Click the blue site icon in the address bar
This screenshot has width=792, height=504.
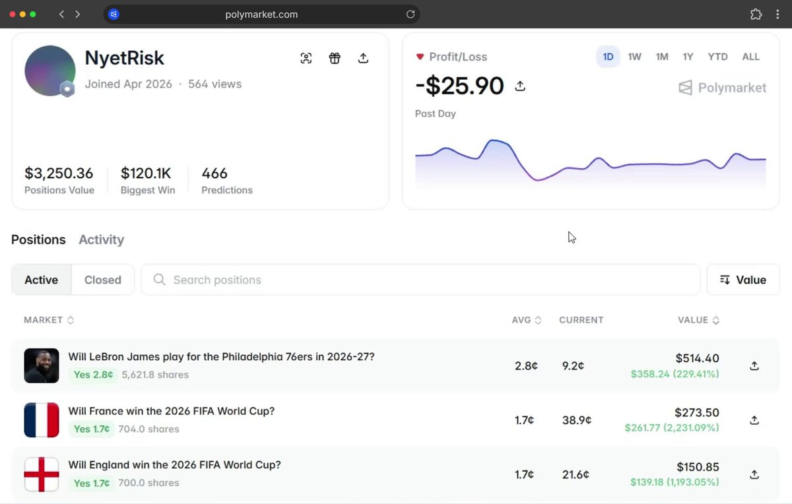pyautogui.click(x=114, y=14)
